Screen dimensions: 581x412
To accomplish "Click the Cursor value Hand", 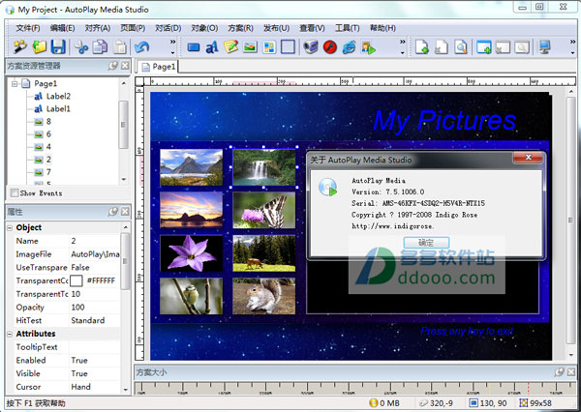I will 95,387.
